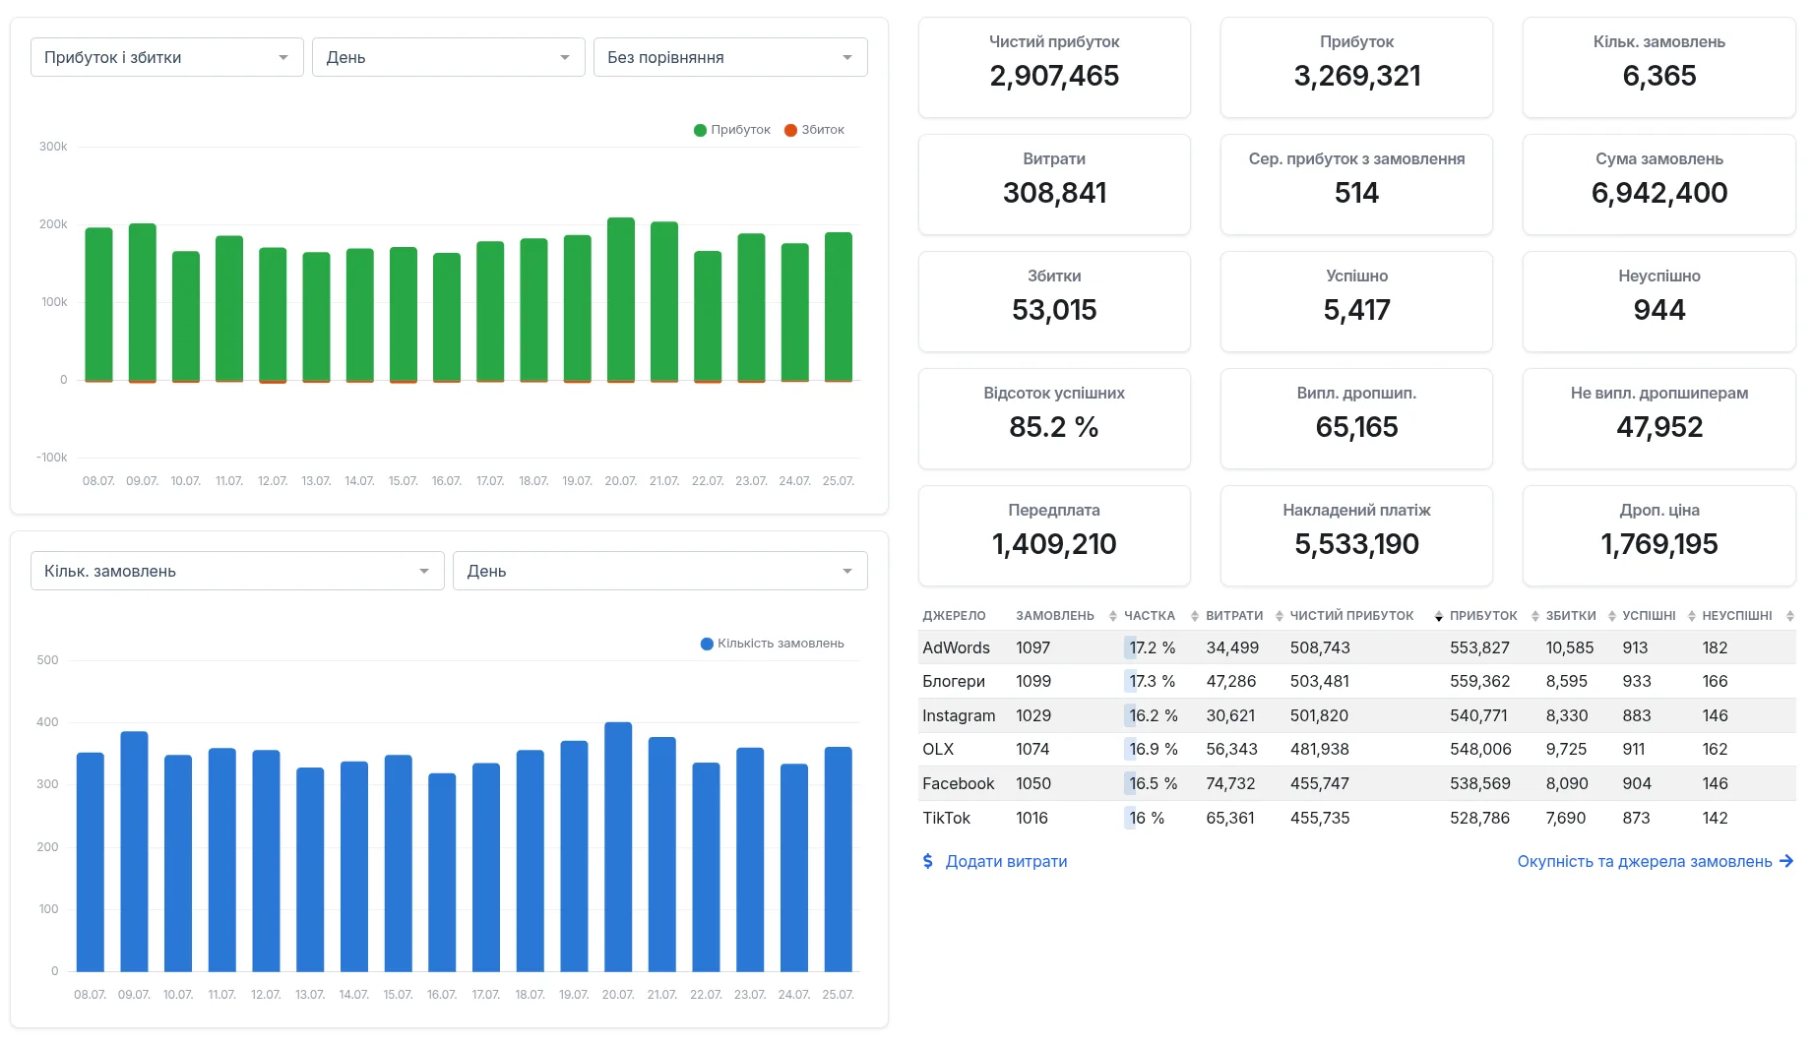Click the 25.07. label on profit chart axis

click(x=839, y=481)
